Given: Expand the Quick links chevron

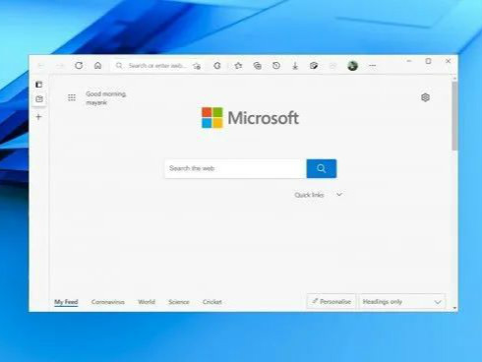Looking at the screenshot, I should click(x=339, y=195).
